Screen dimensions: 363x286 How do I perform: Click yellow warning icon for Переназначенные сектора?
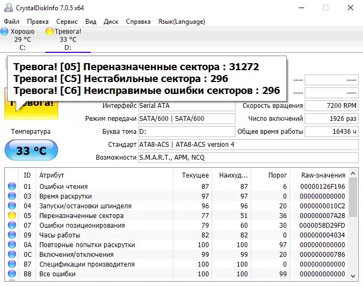[x=12, y=215]
